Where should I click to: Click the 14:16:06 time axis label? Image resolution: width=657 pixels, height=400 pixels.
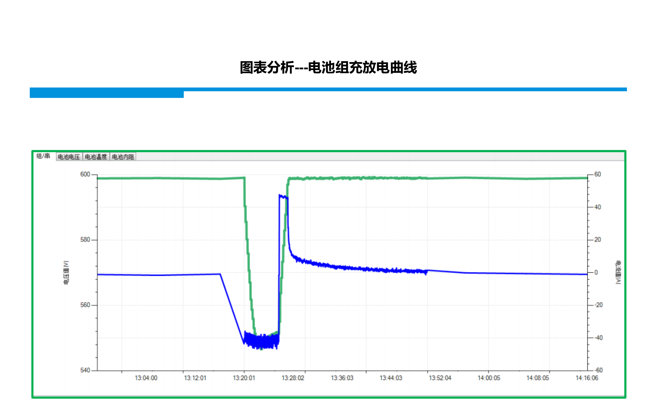click(x=587, y=378)
